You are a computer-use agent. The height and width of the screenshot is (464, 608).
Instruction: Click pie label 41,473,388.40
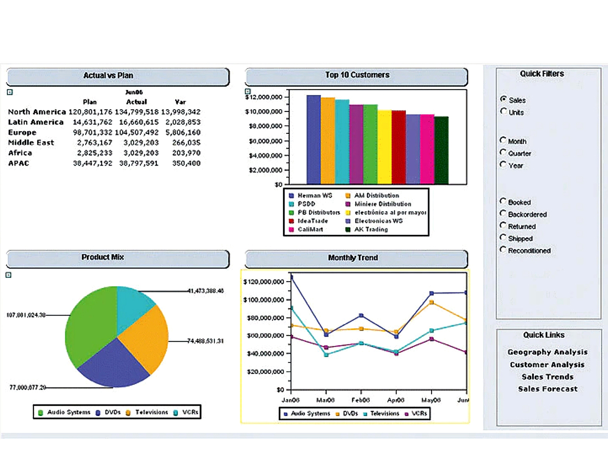tap(206, 291)
